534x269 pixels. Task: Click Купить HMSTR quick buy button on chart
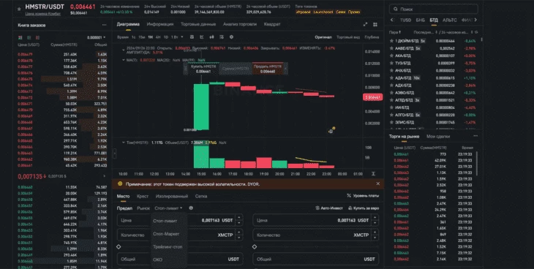point(203,69)
